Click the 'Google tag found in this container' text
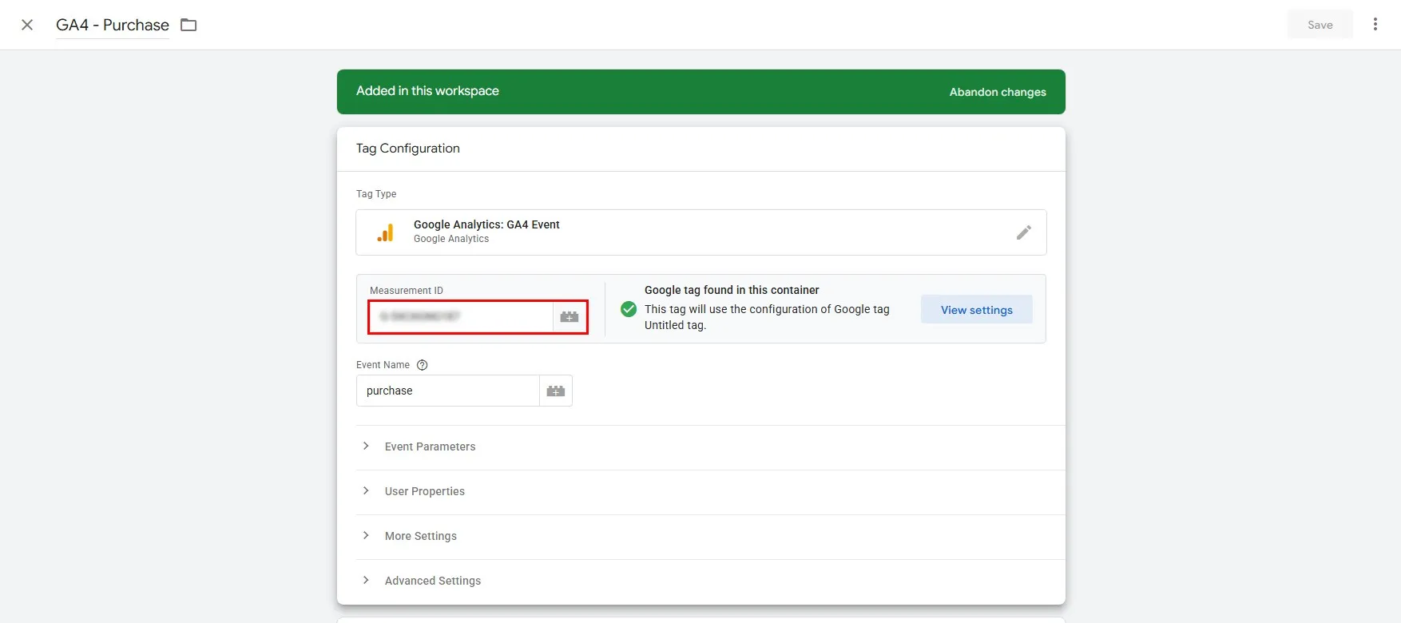 point(732,290)
